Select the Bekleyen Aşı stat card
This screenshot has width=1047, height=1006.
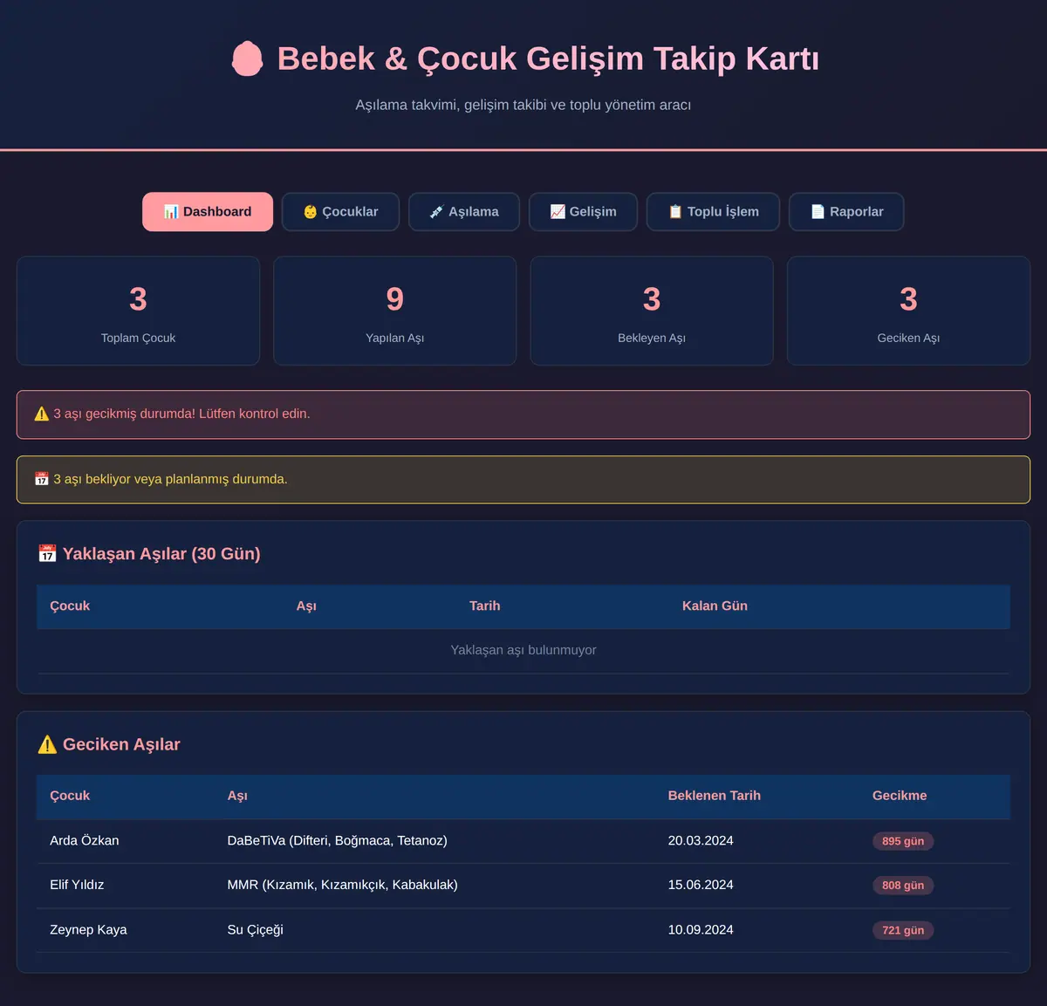(652, 311)
